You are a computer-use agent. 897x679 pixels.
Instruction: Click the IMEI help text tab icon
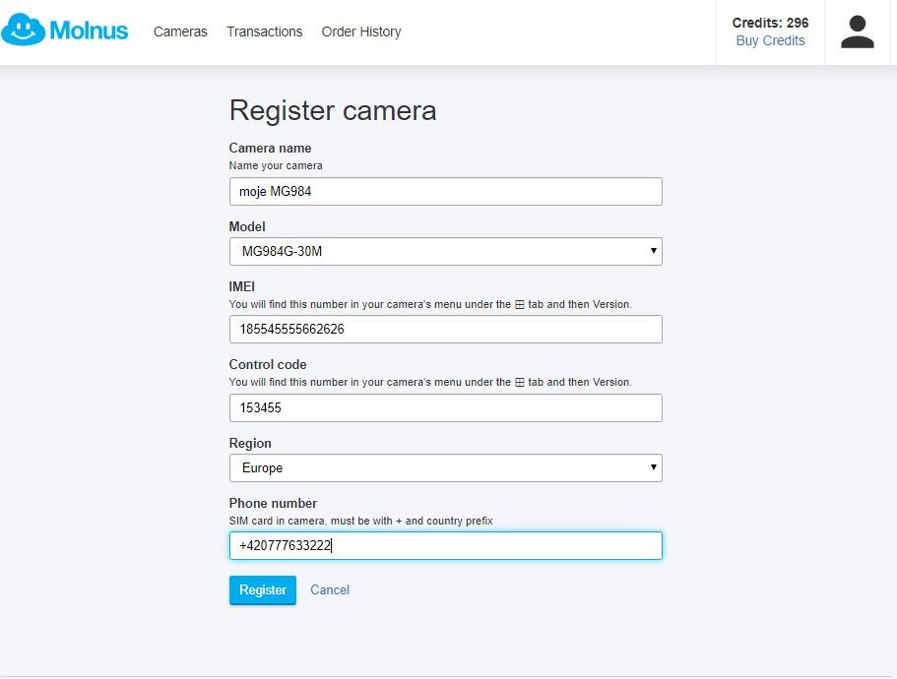click(x=520, y=305)
